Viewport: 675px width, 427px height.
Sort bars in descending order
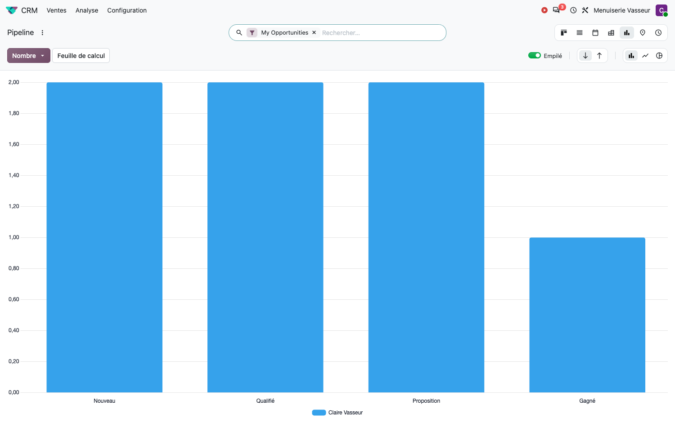pos(585,56)
